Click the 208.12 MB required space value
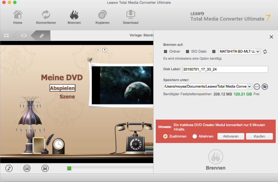278x182 pixels. pyautogui.click(x=223, y=94)
